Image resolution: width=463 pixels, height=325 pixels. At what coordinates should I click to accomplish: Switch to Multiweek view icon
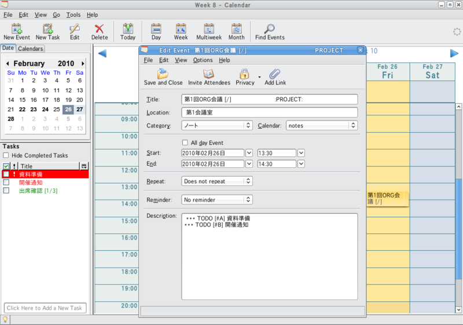(209, 29)
